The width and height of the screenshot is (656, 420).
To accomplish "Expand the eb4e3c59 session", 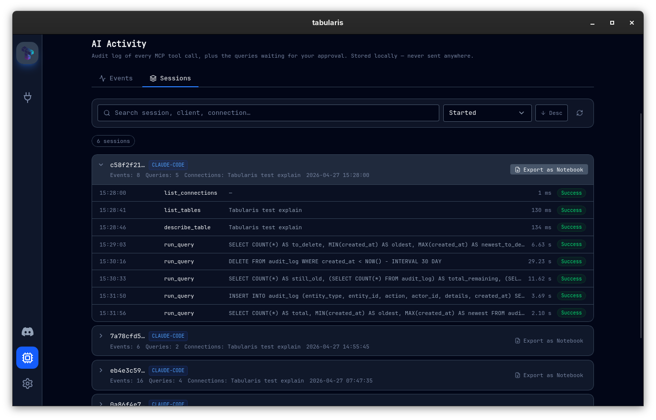I will point(101,370).
